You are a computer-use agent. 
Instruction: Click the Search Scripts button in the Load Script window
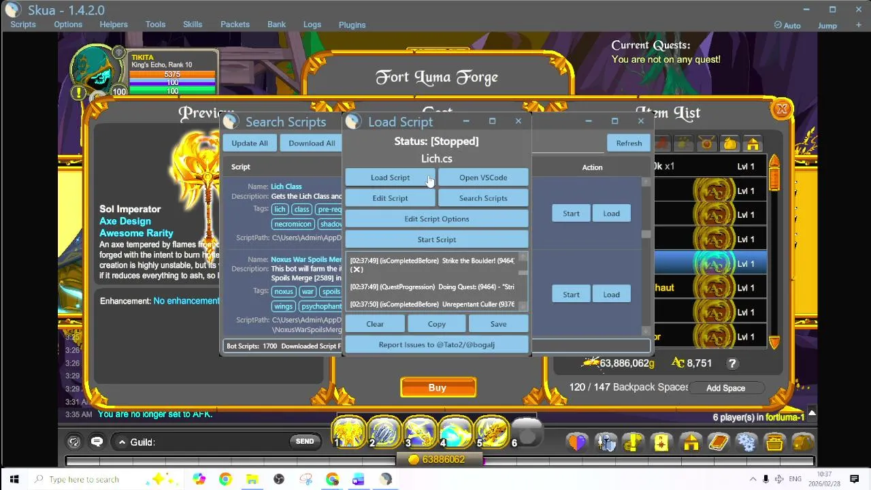483,198
